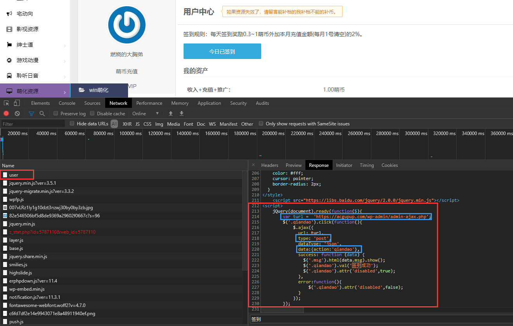Open the Security DevTools tab

pyautogui.click(x=238, y=103)
